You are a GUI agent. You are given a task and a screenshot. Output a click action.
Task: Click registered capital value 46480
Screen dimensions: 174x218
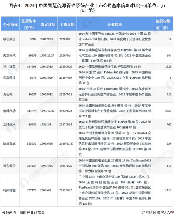click(32, 124)
